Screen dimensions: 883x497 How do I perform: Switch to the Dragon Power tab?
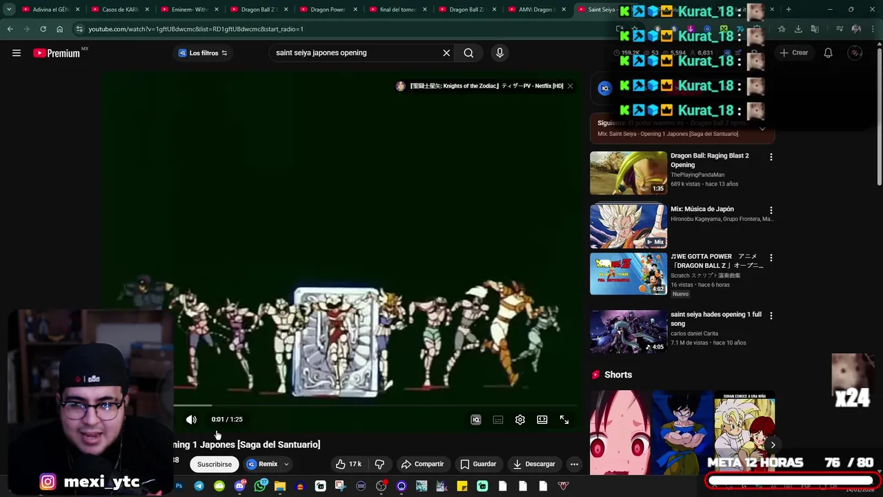pos(328,10)
